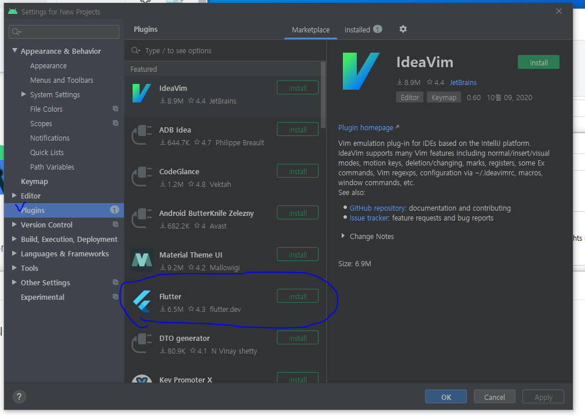Expand the Tools tree node
585x419 pixels.
[x=14, y=267]
